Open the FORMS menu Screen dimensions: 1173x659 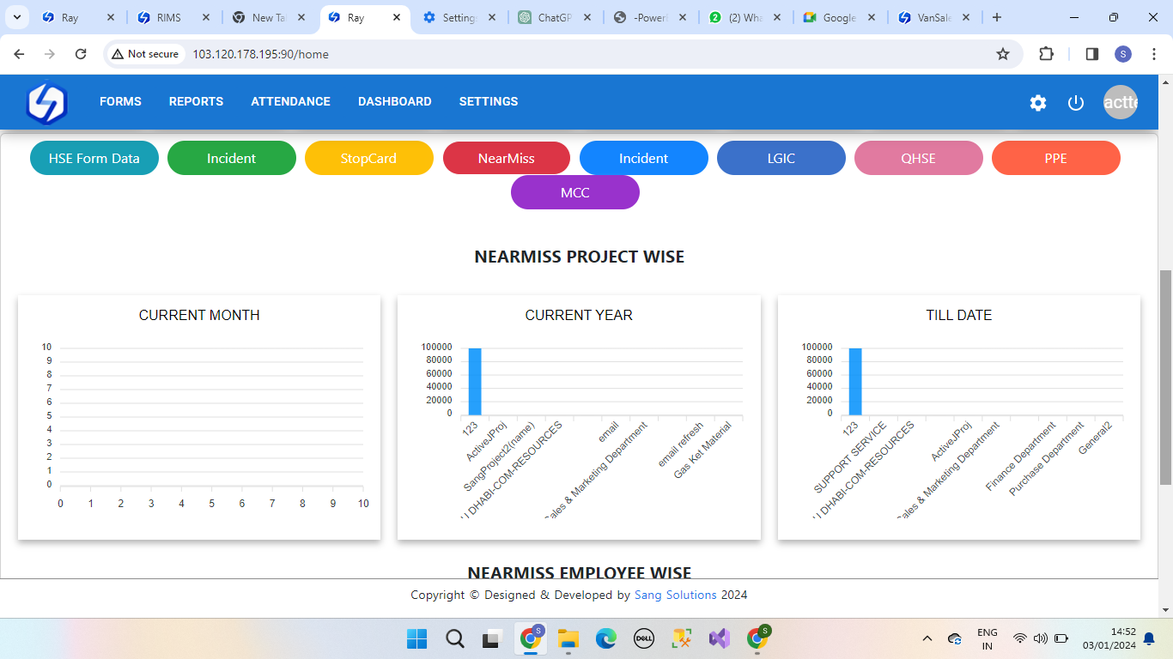tap(120, 101)
